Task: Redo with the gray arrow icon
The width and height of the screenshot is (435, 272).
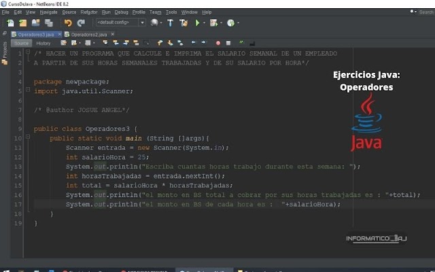Action: pos(81,22)
